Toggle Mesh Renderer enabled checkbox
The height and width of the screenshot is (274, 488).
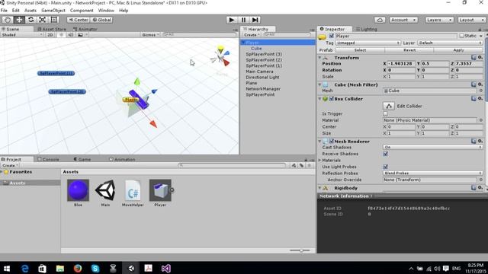[x=332, y=141]
